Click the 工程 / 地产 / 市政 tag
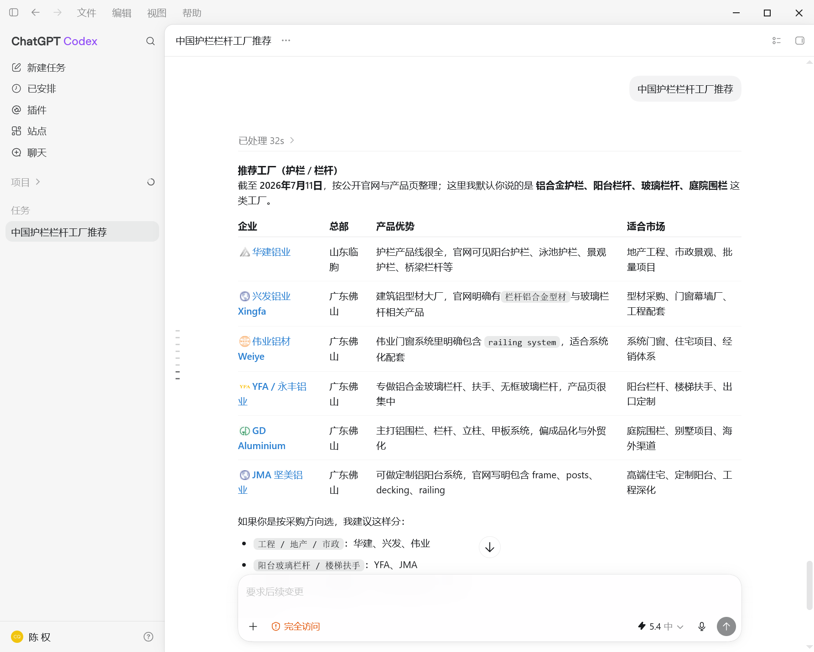 click(x=298, y=544)
